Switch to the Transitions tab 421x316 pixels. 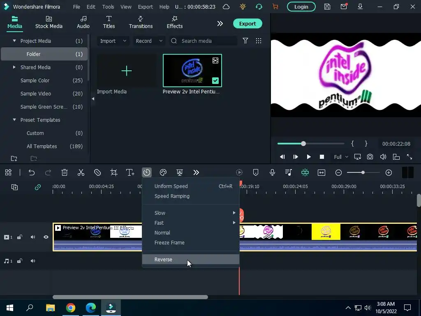141,22
